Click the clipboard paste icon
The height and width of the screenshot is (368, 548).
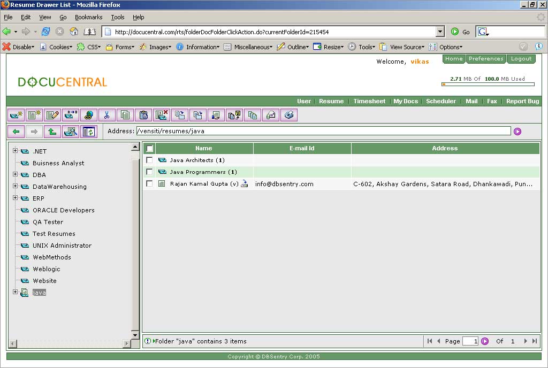tap(143, 114)
